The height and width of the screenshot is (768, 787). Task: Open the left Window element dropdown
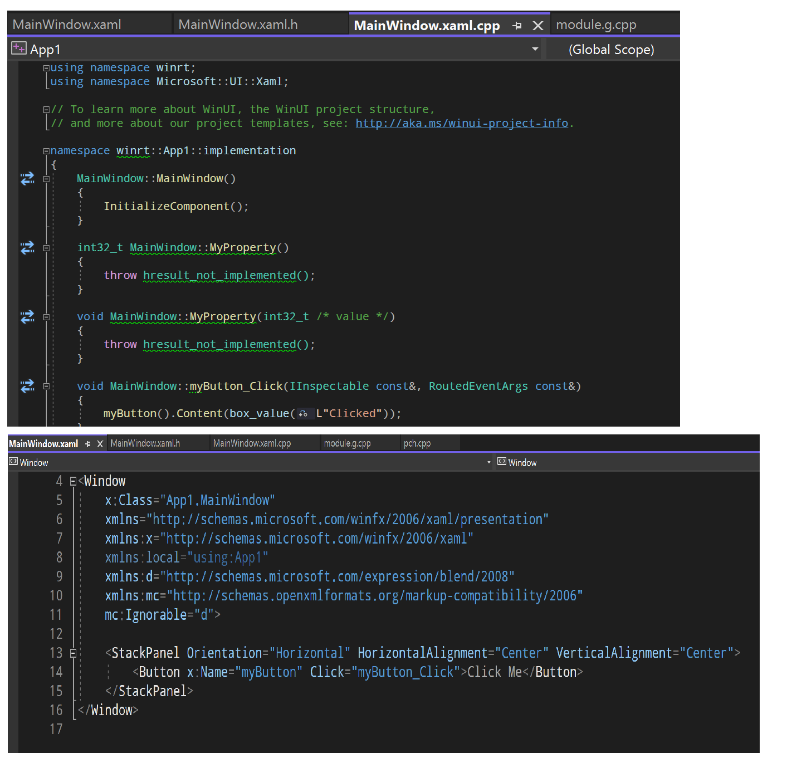489,462
